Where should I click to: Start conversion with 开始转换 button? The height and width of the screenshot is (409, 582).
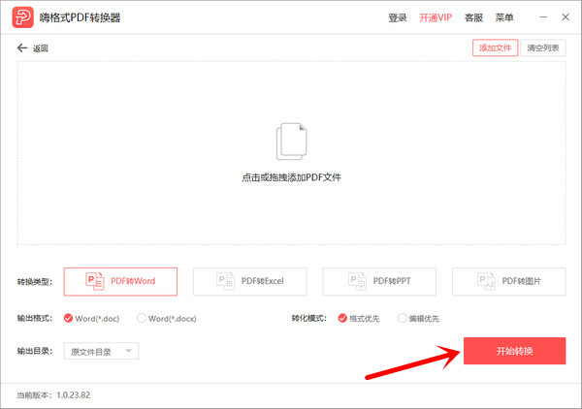514,350
